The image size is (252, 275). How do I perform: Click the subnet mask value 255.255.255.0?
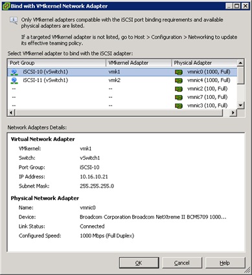click(x=97, y=186)
